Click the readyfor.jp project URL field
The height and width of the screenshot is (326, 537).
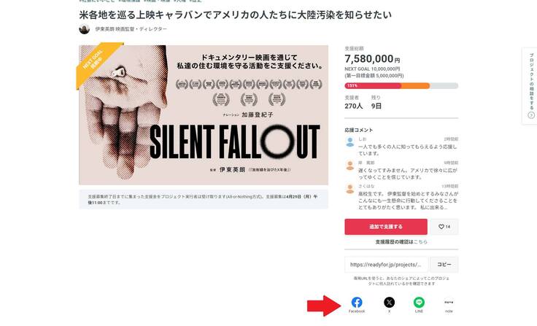point(386,264)
